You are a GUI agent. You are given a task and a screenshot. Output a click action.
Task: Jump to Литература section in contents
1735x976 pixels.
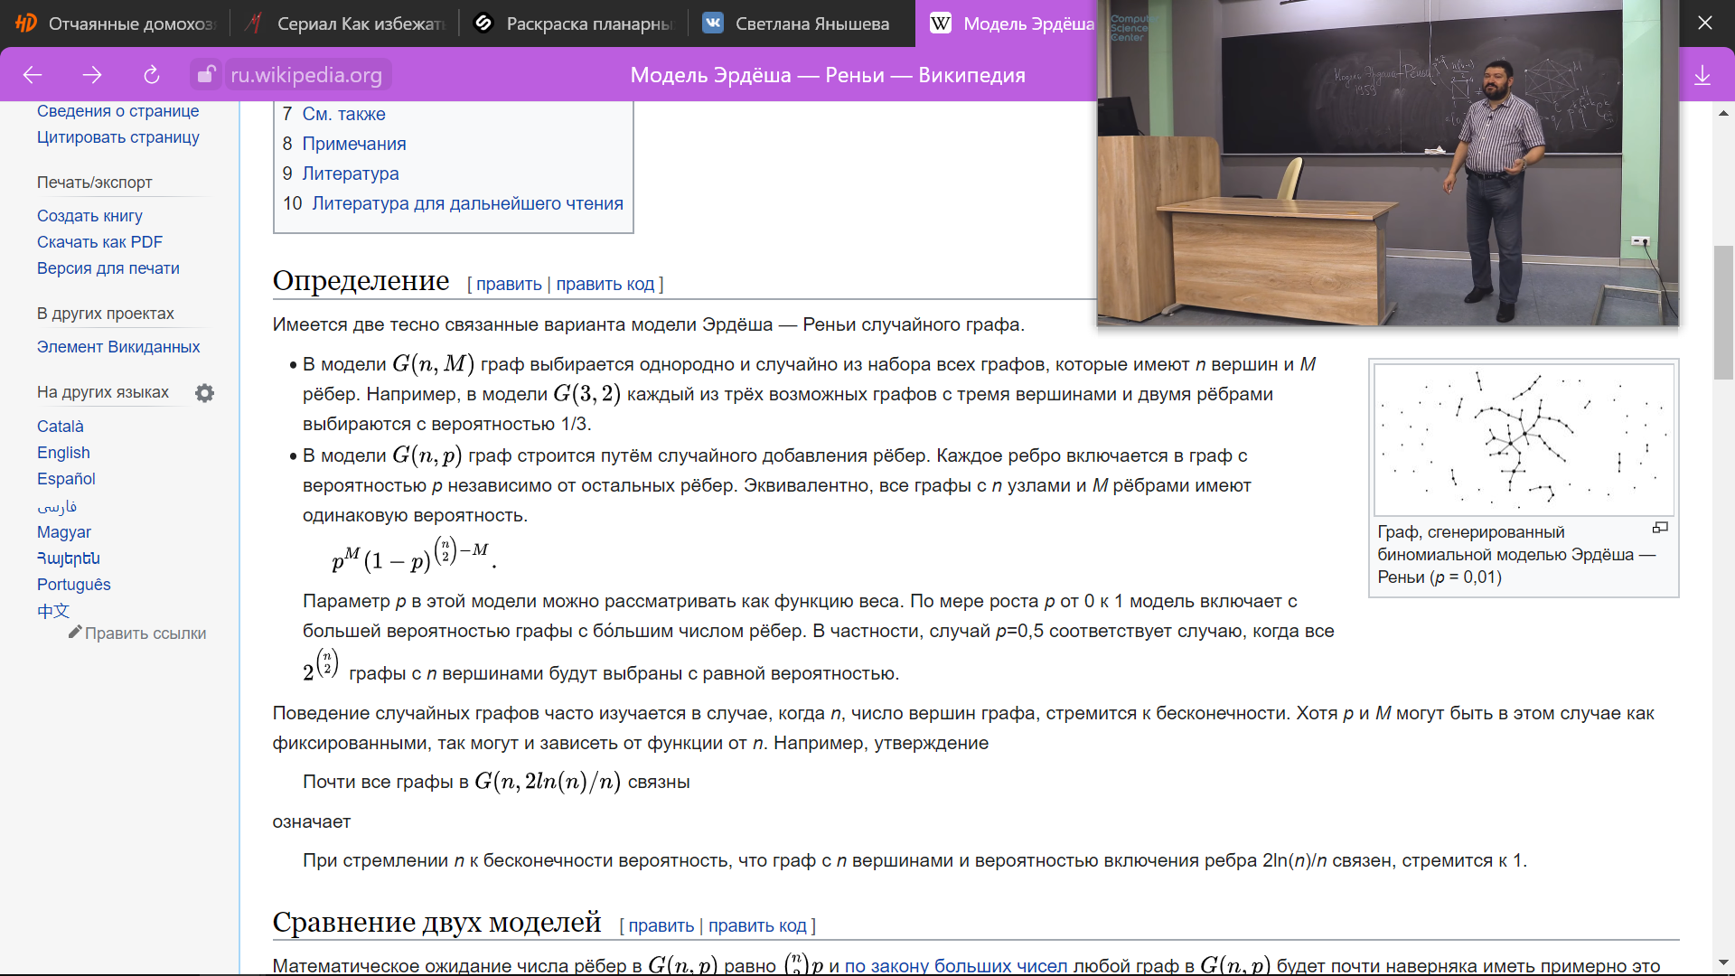[350, 174]
